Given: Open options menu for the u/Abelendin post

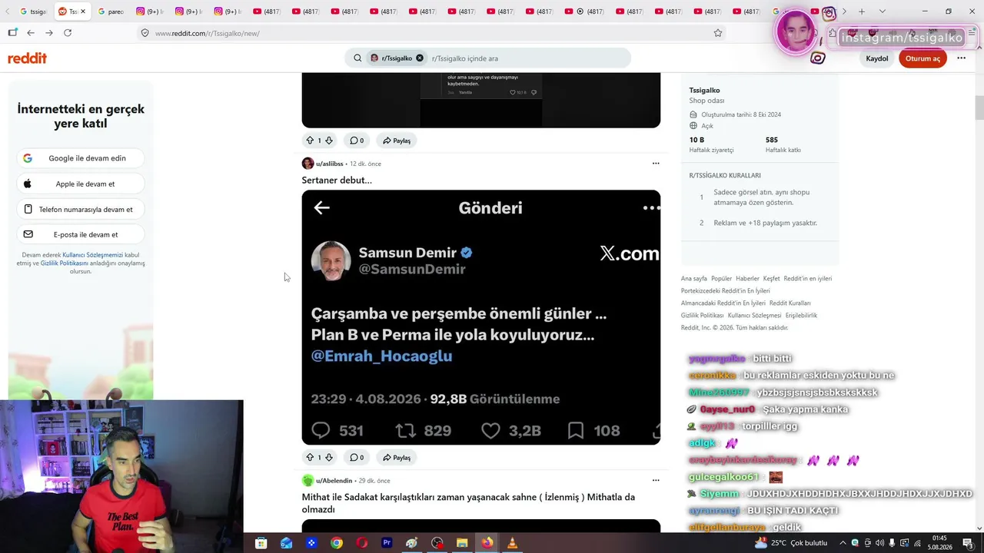Looking at the screenshot, I should coord(656,481).
